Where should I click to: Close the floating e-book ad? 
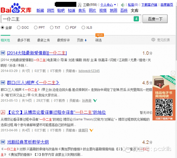point(173,73)
